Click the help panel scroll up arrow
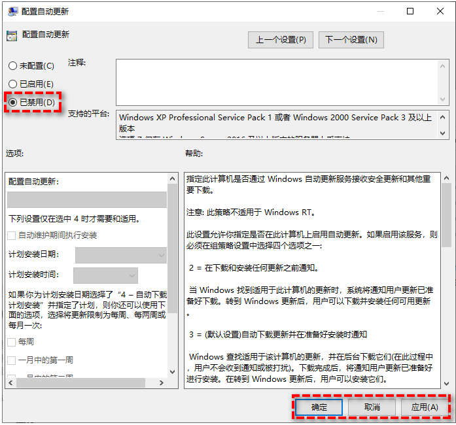This screenshot has width=456, height=425. tap(446, 178)
